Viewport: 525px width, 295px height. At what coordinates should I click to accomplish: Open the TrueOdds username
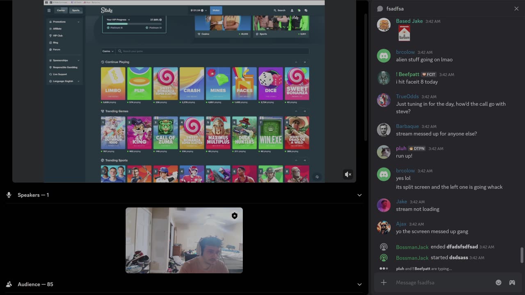tap(407, 97)
